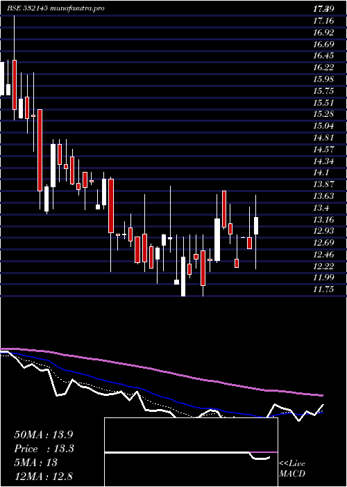Image resolution: width=347 pixels, height=487 pixels.
Task: Click the 16.92 price axis label
Action: tap(323, 33)
